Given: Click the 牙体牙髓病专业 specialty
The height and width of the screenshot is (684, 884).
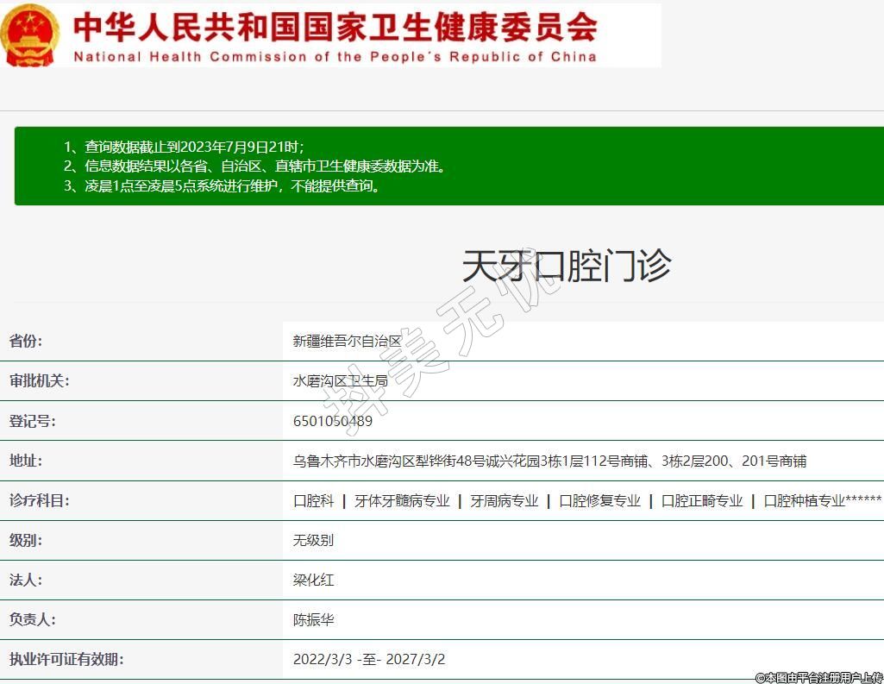Looking at the screenshot, I should (x=402, y=501).
